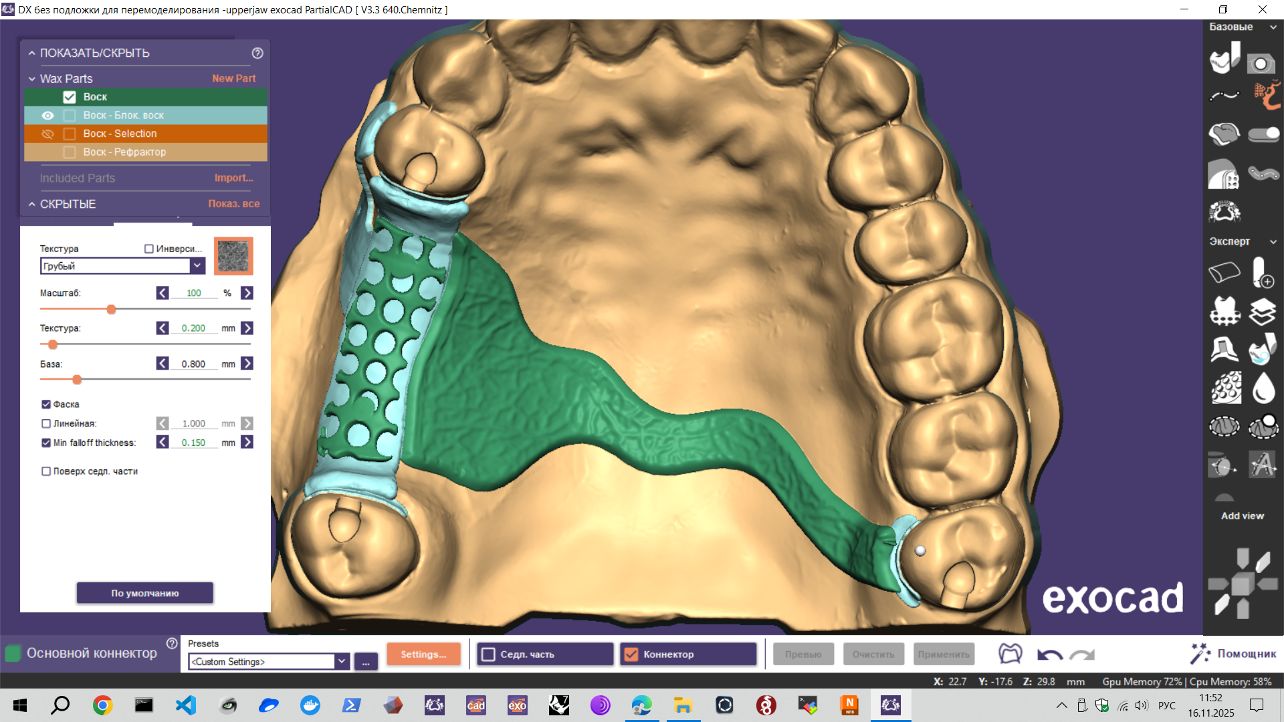The width and height of the screenshot is (1284, 722).
Task: Toggle visibility eye for Воск - Блок. воск
Action: [x=47, y=115]
